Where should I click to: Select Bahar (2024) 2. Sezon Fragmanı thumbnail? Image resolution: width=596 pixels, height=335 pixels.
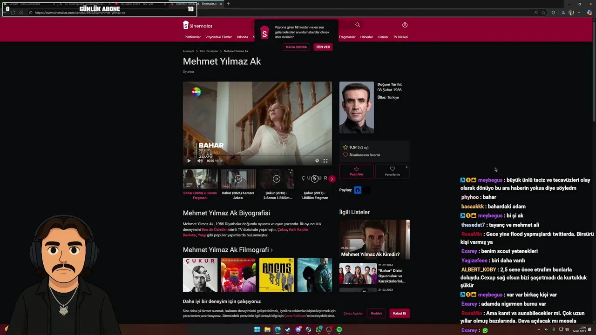[200, 179]
